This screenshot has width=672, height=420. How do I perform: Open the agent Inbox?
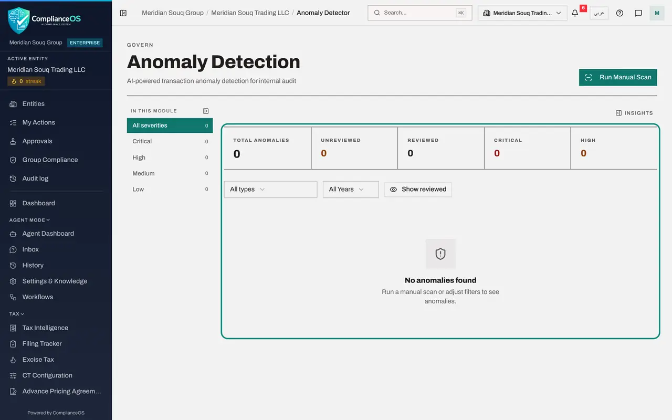(x=56, y=249)
